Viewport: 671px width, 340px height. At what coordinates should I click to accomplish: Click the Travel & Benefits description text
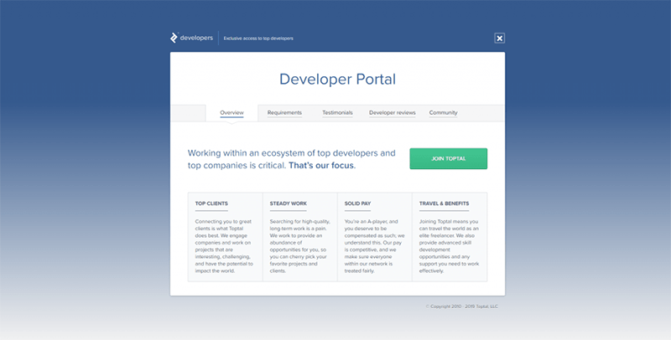pos(449,246)
